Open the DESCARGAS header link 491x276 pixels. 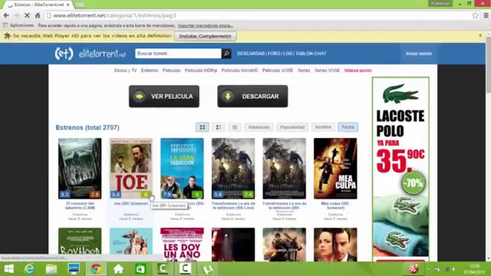tap(251, 54)
